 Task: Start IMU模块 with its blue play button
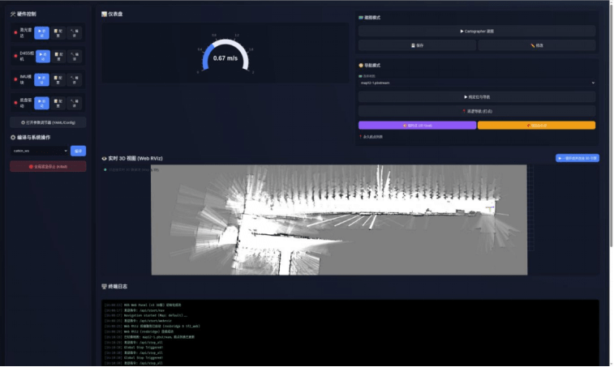tap(41, 80)
